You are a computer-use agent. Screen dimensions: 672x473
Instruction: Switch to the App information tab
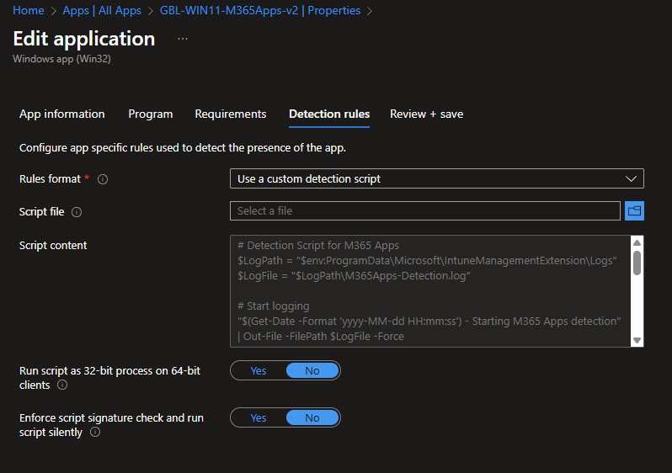(62, 114)
